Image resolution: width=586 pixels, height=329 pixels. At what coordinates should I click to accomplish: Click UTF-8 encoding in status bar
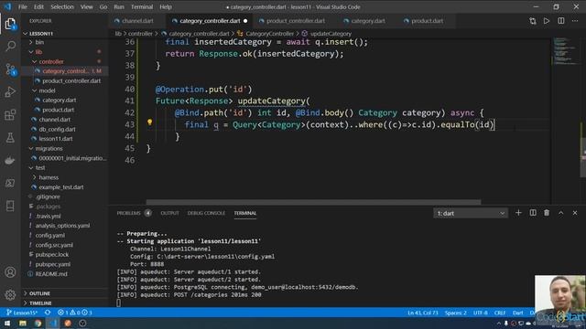[x=480, y=313]
